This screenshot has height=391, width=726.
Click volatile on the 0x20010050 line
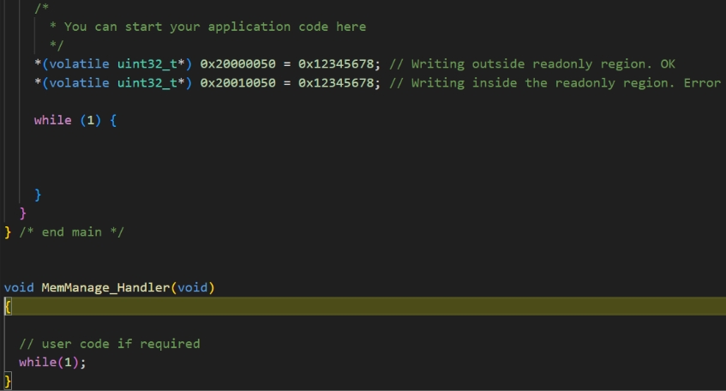coord(75,83)
